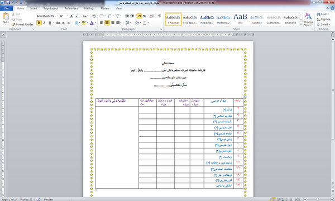Click the Select button in Editing group

(324, 25)
